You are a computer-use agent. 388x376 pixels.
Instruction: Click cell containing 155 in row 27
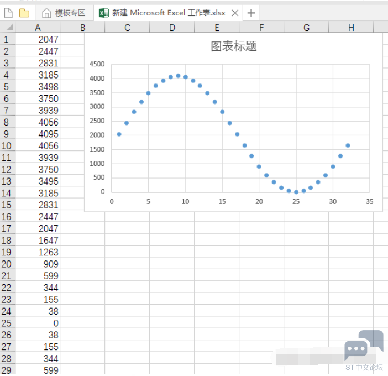click(38, 347)
